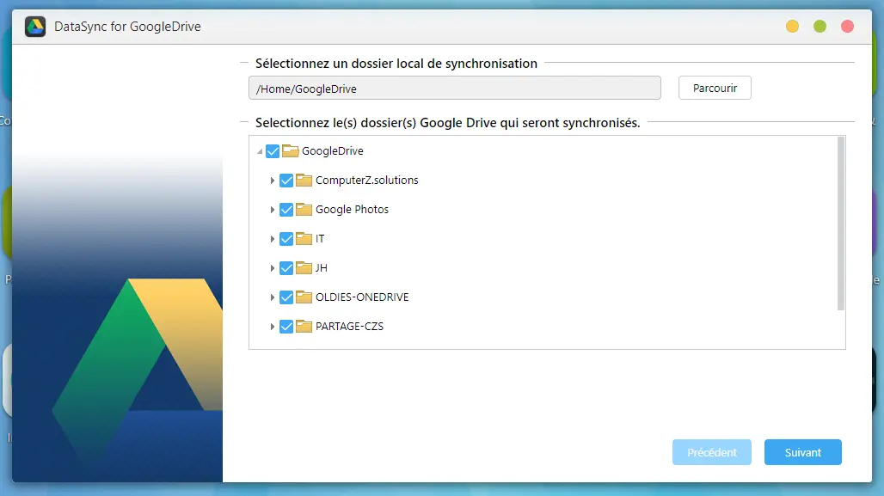Uncheck the OLDIES-ONEDRIVE folder

285,297
